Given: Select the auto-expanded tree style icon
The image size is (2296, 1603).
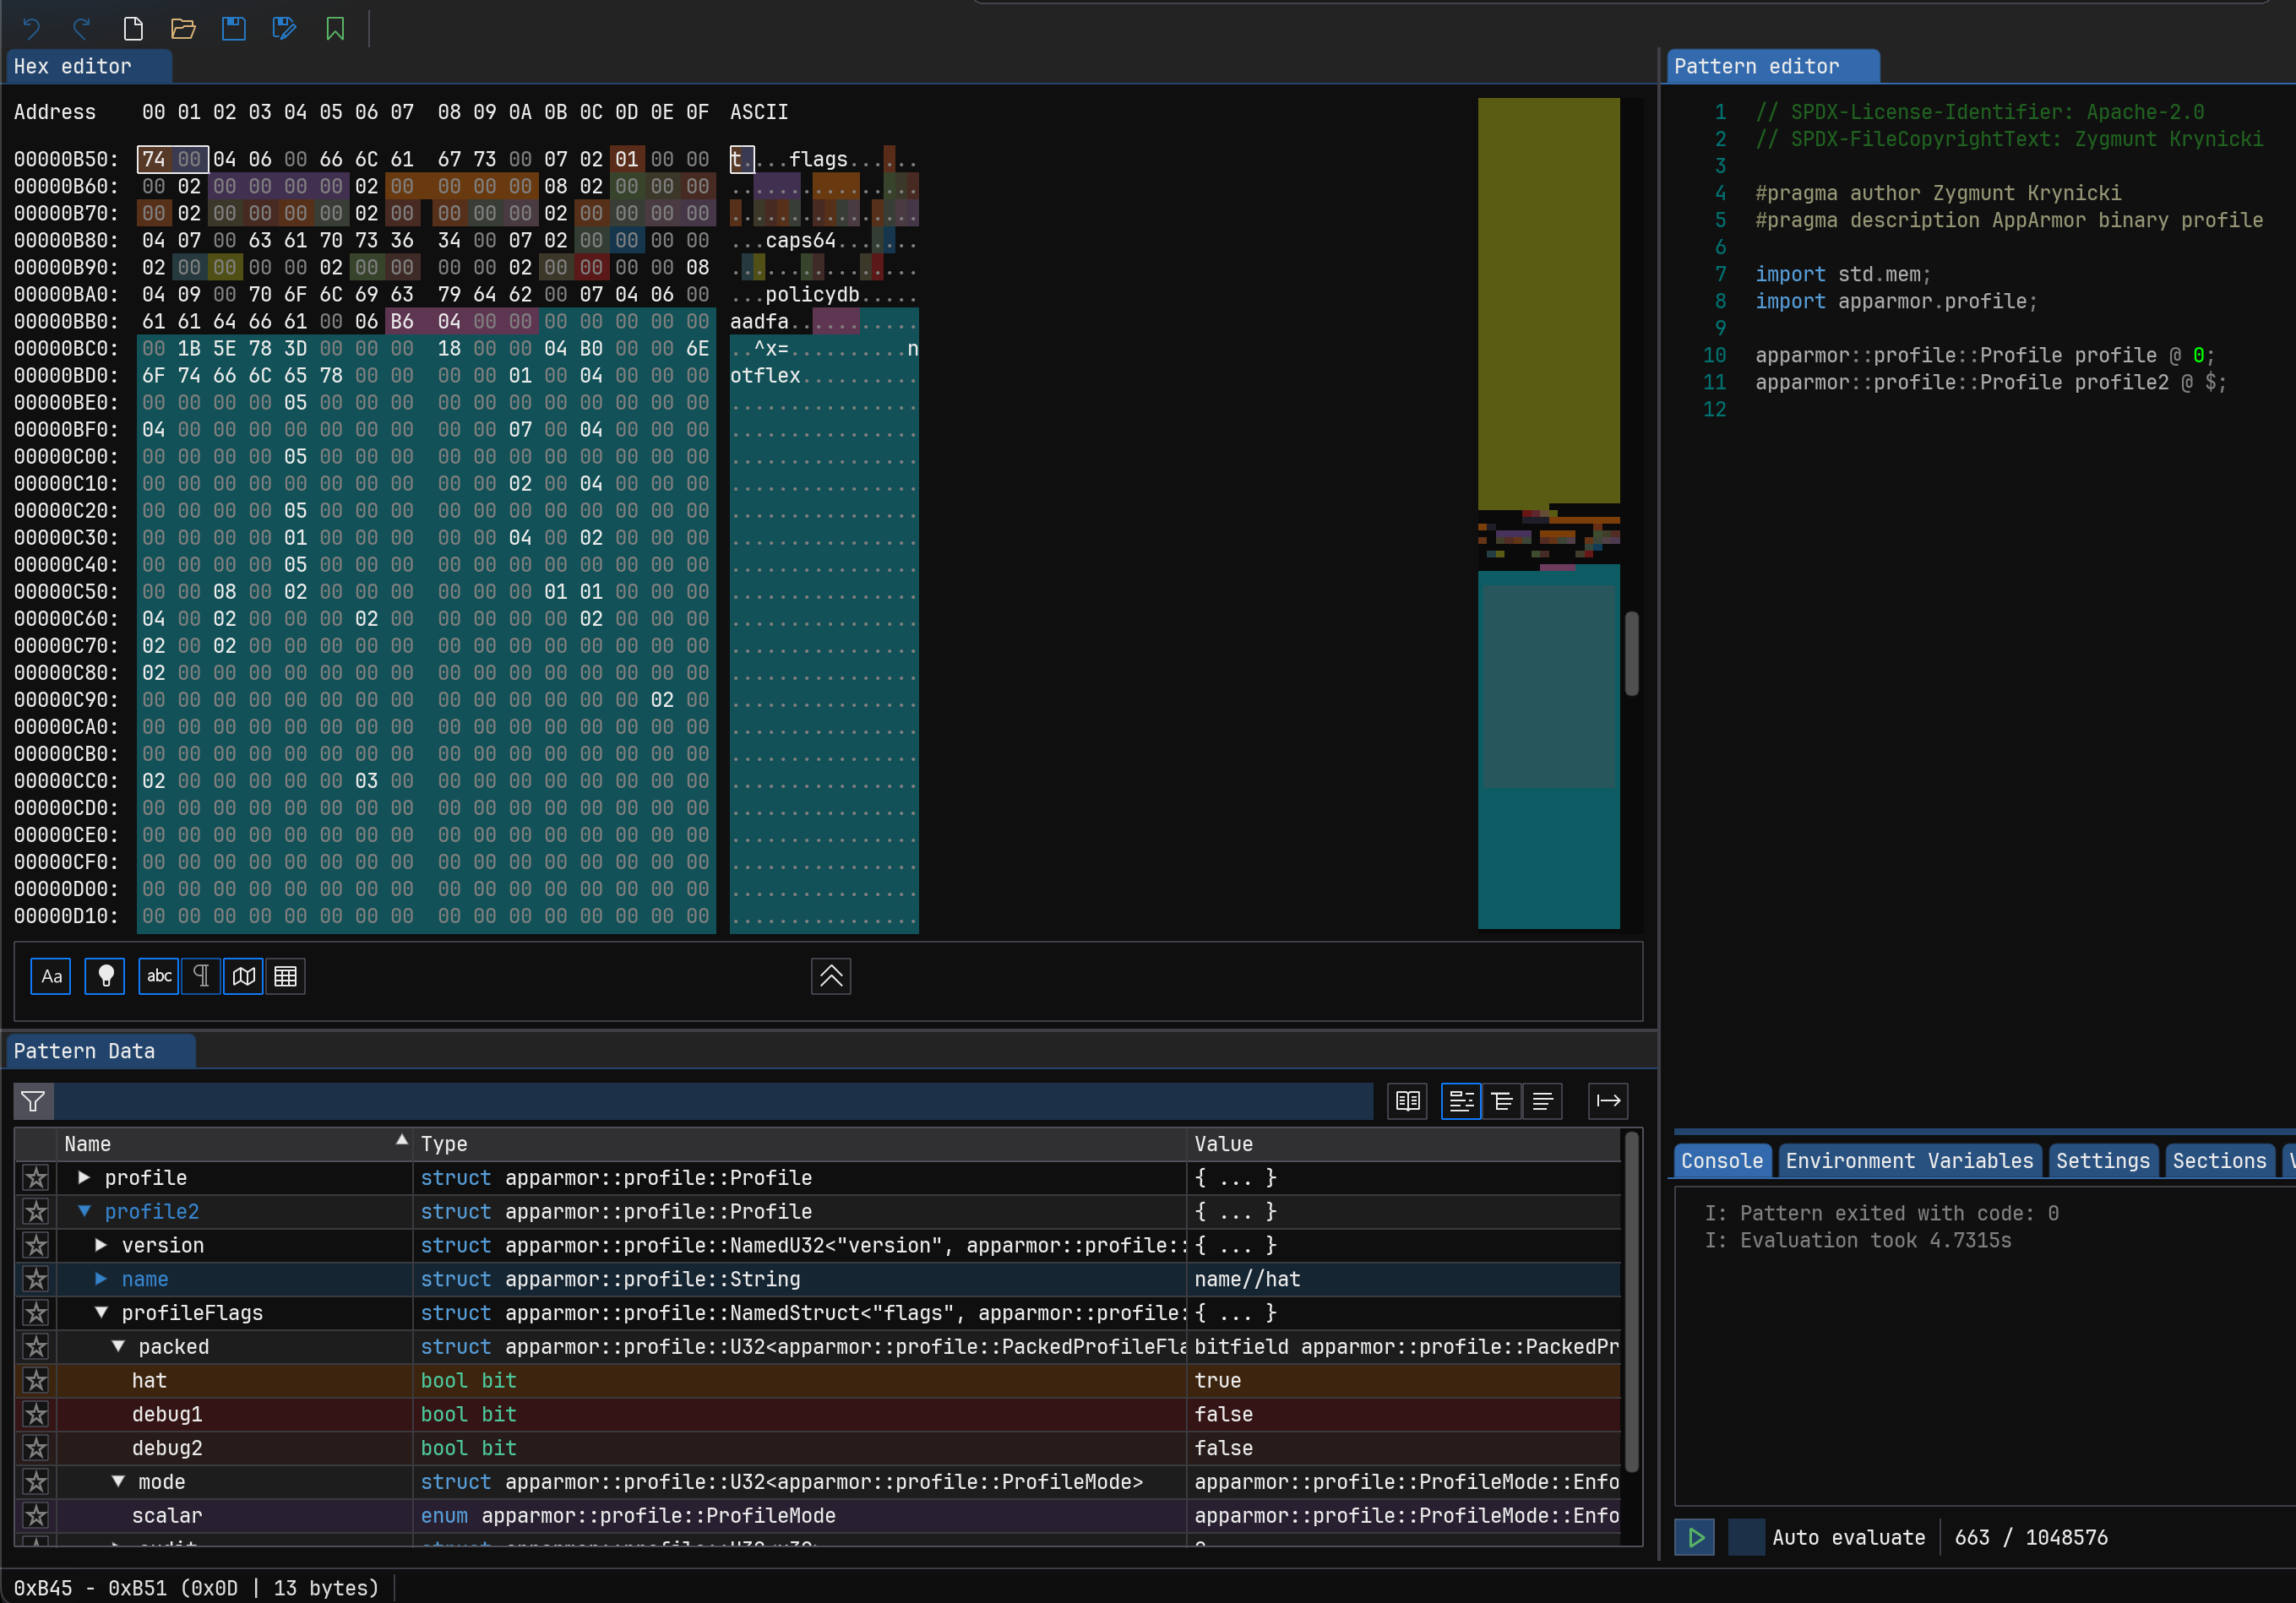Looking at the screenshot, I should pos(1502,1101).
